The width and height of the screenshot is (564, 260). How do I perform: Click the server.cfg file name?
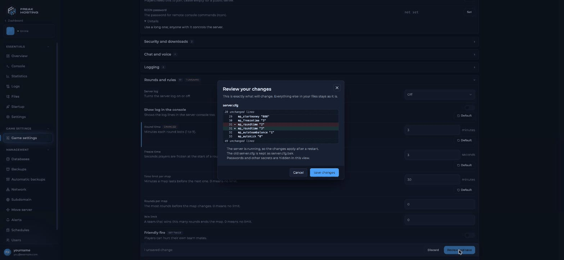click(231, 105)
